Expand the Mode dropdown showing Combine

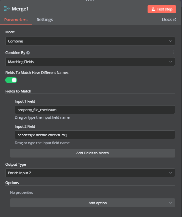pyautogui.click(x=90, y=41)
